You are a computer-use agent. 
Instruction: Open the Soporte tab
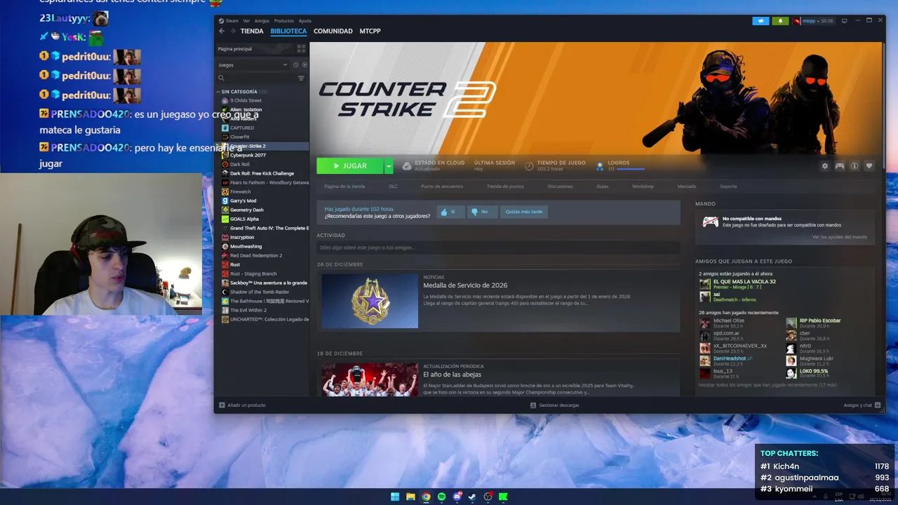728,187
